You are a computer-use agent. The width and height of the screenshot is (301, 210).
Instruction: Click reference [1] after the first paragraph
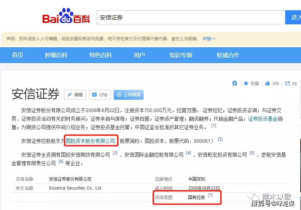pos(214,125)
